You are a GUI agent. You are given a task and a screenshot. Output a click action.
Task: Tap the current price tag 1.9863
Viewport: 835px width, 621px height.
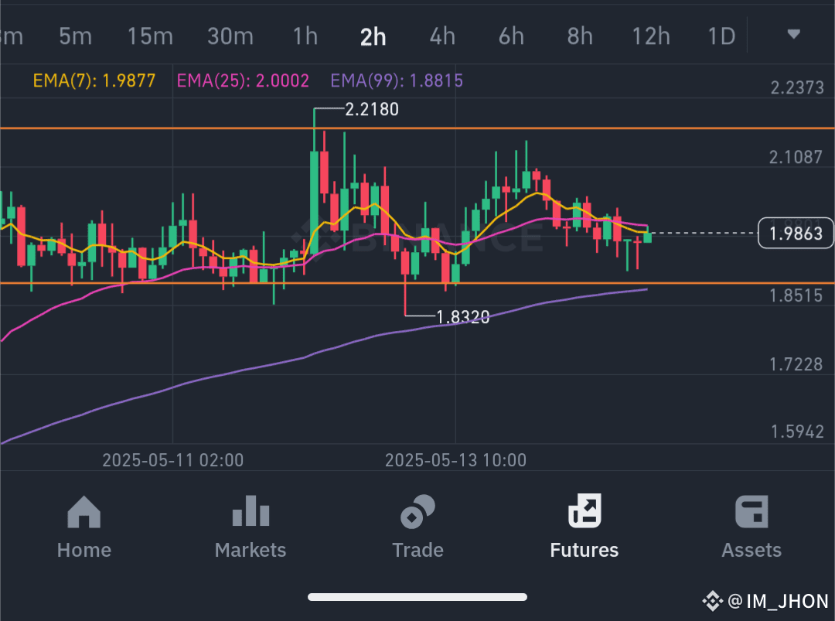[796, 234]
